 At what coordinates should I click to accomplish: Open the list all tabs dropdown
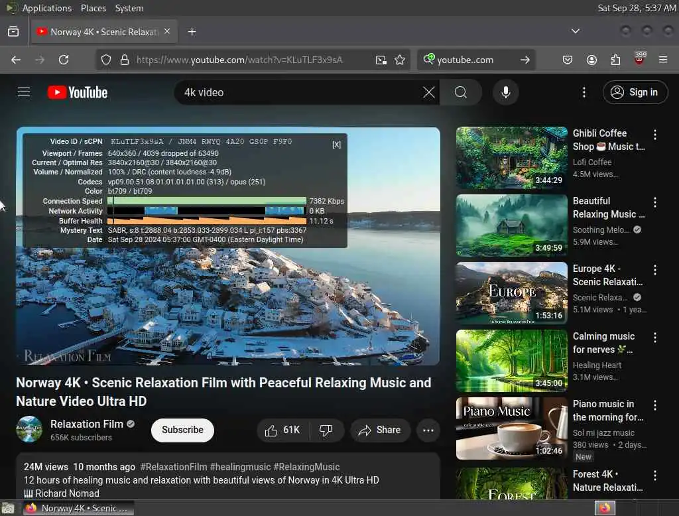point(576,31)
